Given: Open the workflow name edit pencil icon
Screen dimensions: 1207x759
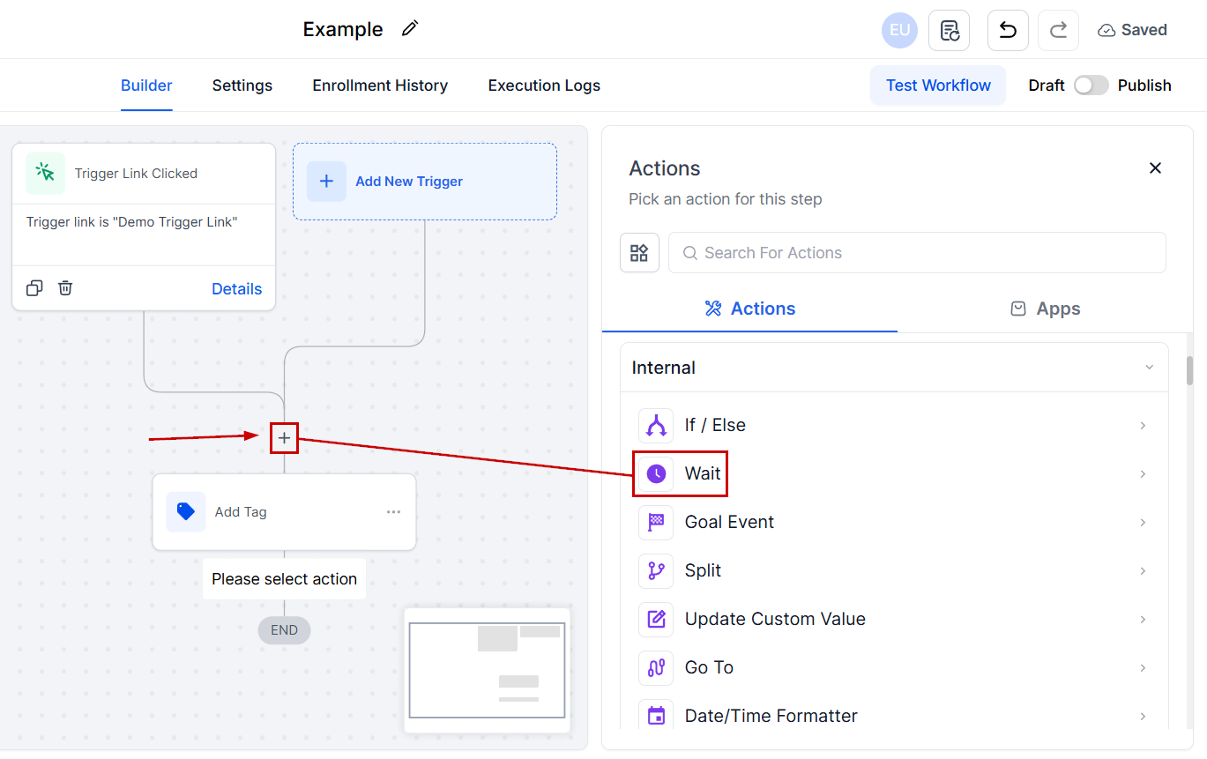Looking at the screenshot, I should [409, 28].
